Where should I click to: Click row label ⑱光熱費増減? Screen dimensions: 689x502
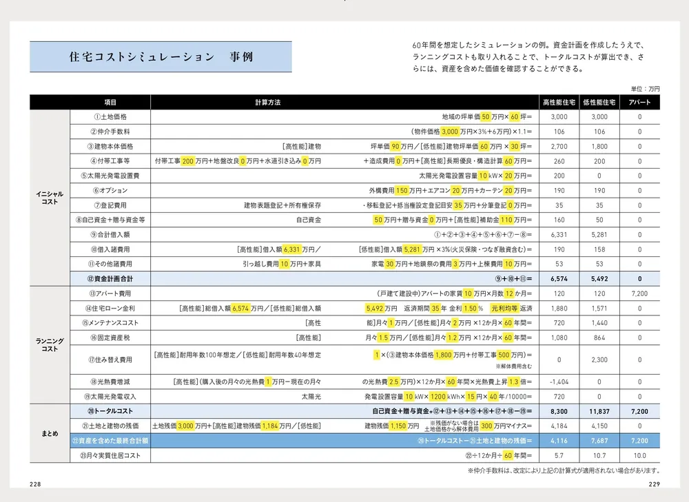coord(110,381)
